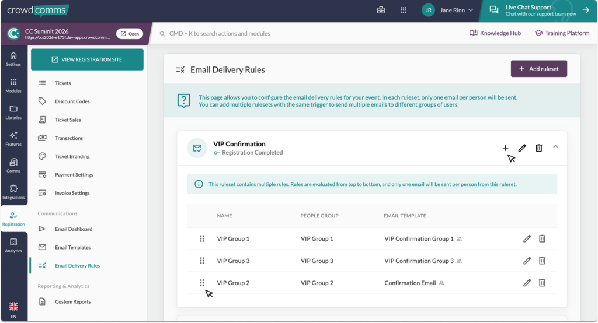
Task: Open the Discount Codes menu item
Action: 72,101
